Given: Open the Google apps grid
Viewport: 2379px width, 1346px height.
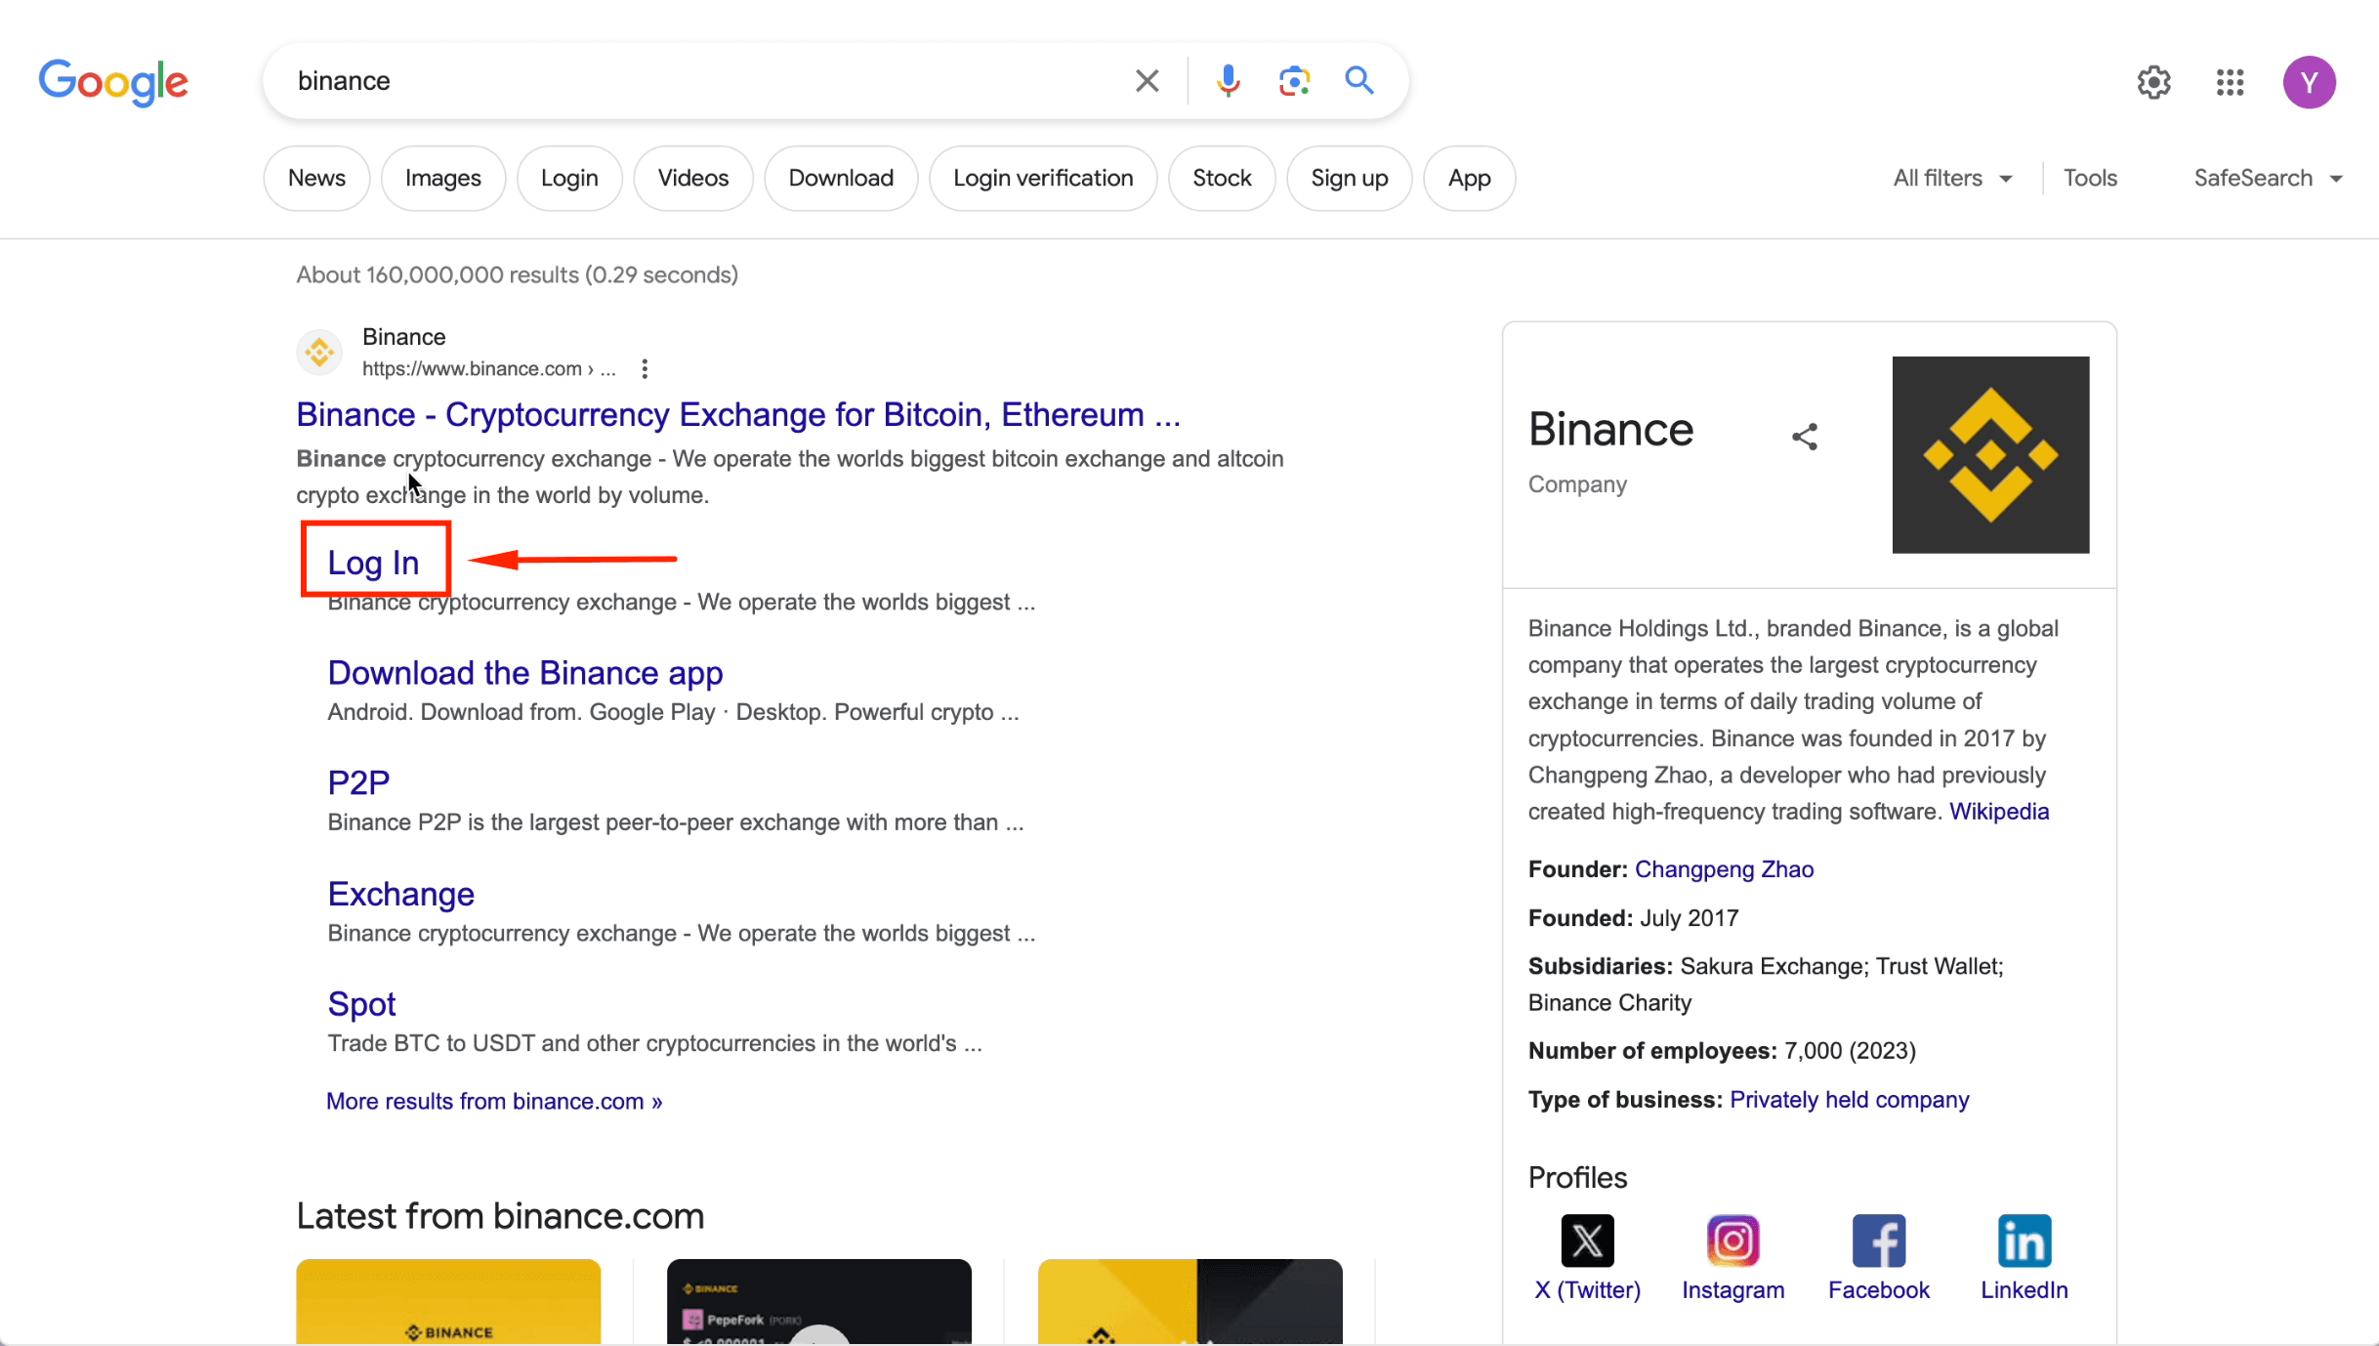Looking at the screenshot, I should coord(2230,82).
